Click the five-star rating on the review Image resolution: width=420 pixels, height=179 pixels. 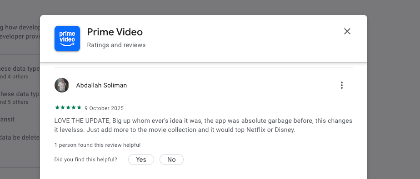(x=68, y=108)
